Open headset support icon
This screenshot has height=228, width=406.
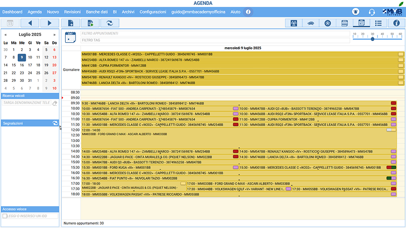pos(371,11)
